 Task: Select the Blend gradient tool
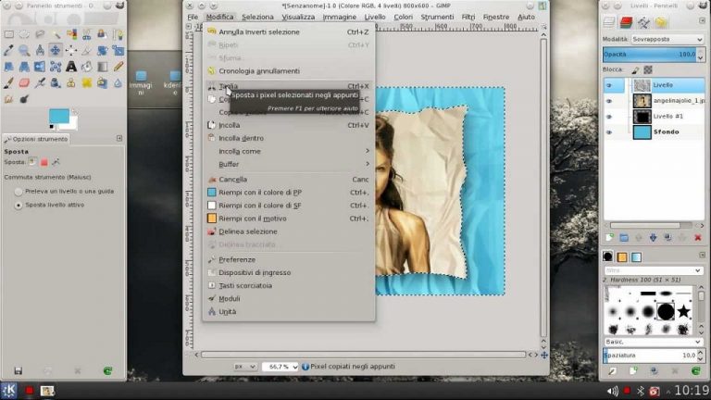coord(103,67)
